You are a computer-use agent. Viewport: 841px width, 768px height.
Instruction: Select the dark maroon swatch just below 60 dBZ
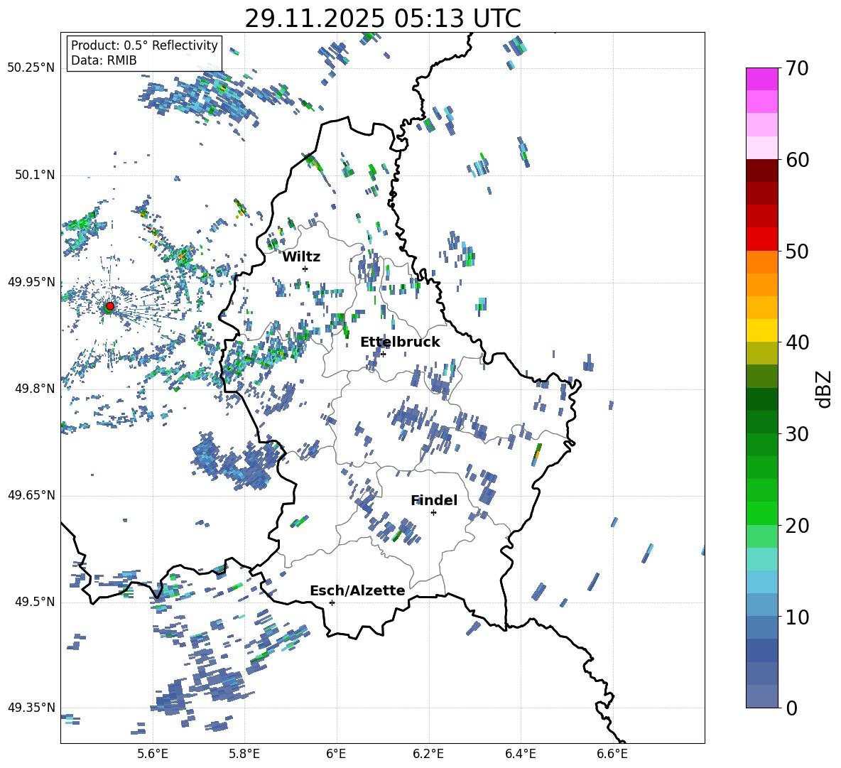coord(761,171)
